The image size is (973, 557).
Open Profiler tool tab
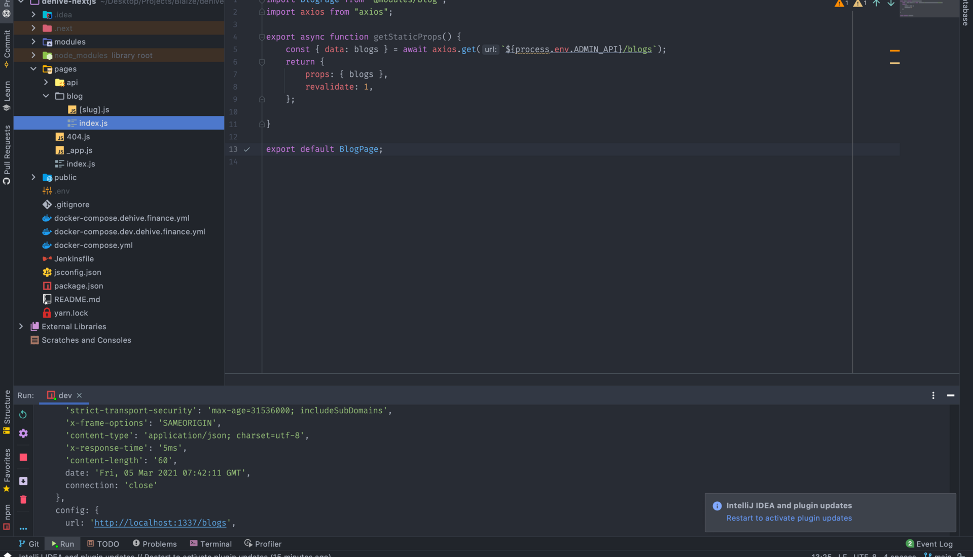[263, 544]
